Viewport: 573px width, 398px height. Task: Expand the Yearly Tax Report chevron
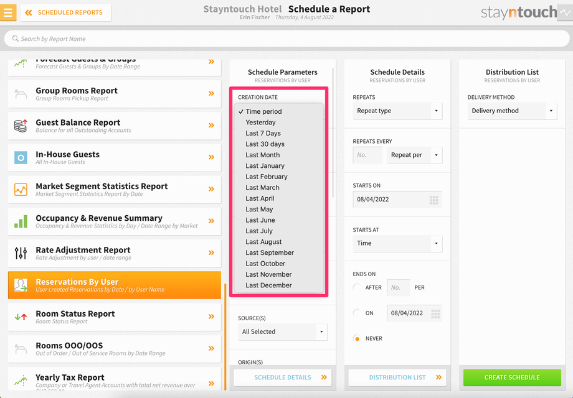click(x=211, y=383)
